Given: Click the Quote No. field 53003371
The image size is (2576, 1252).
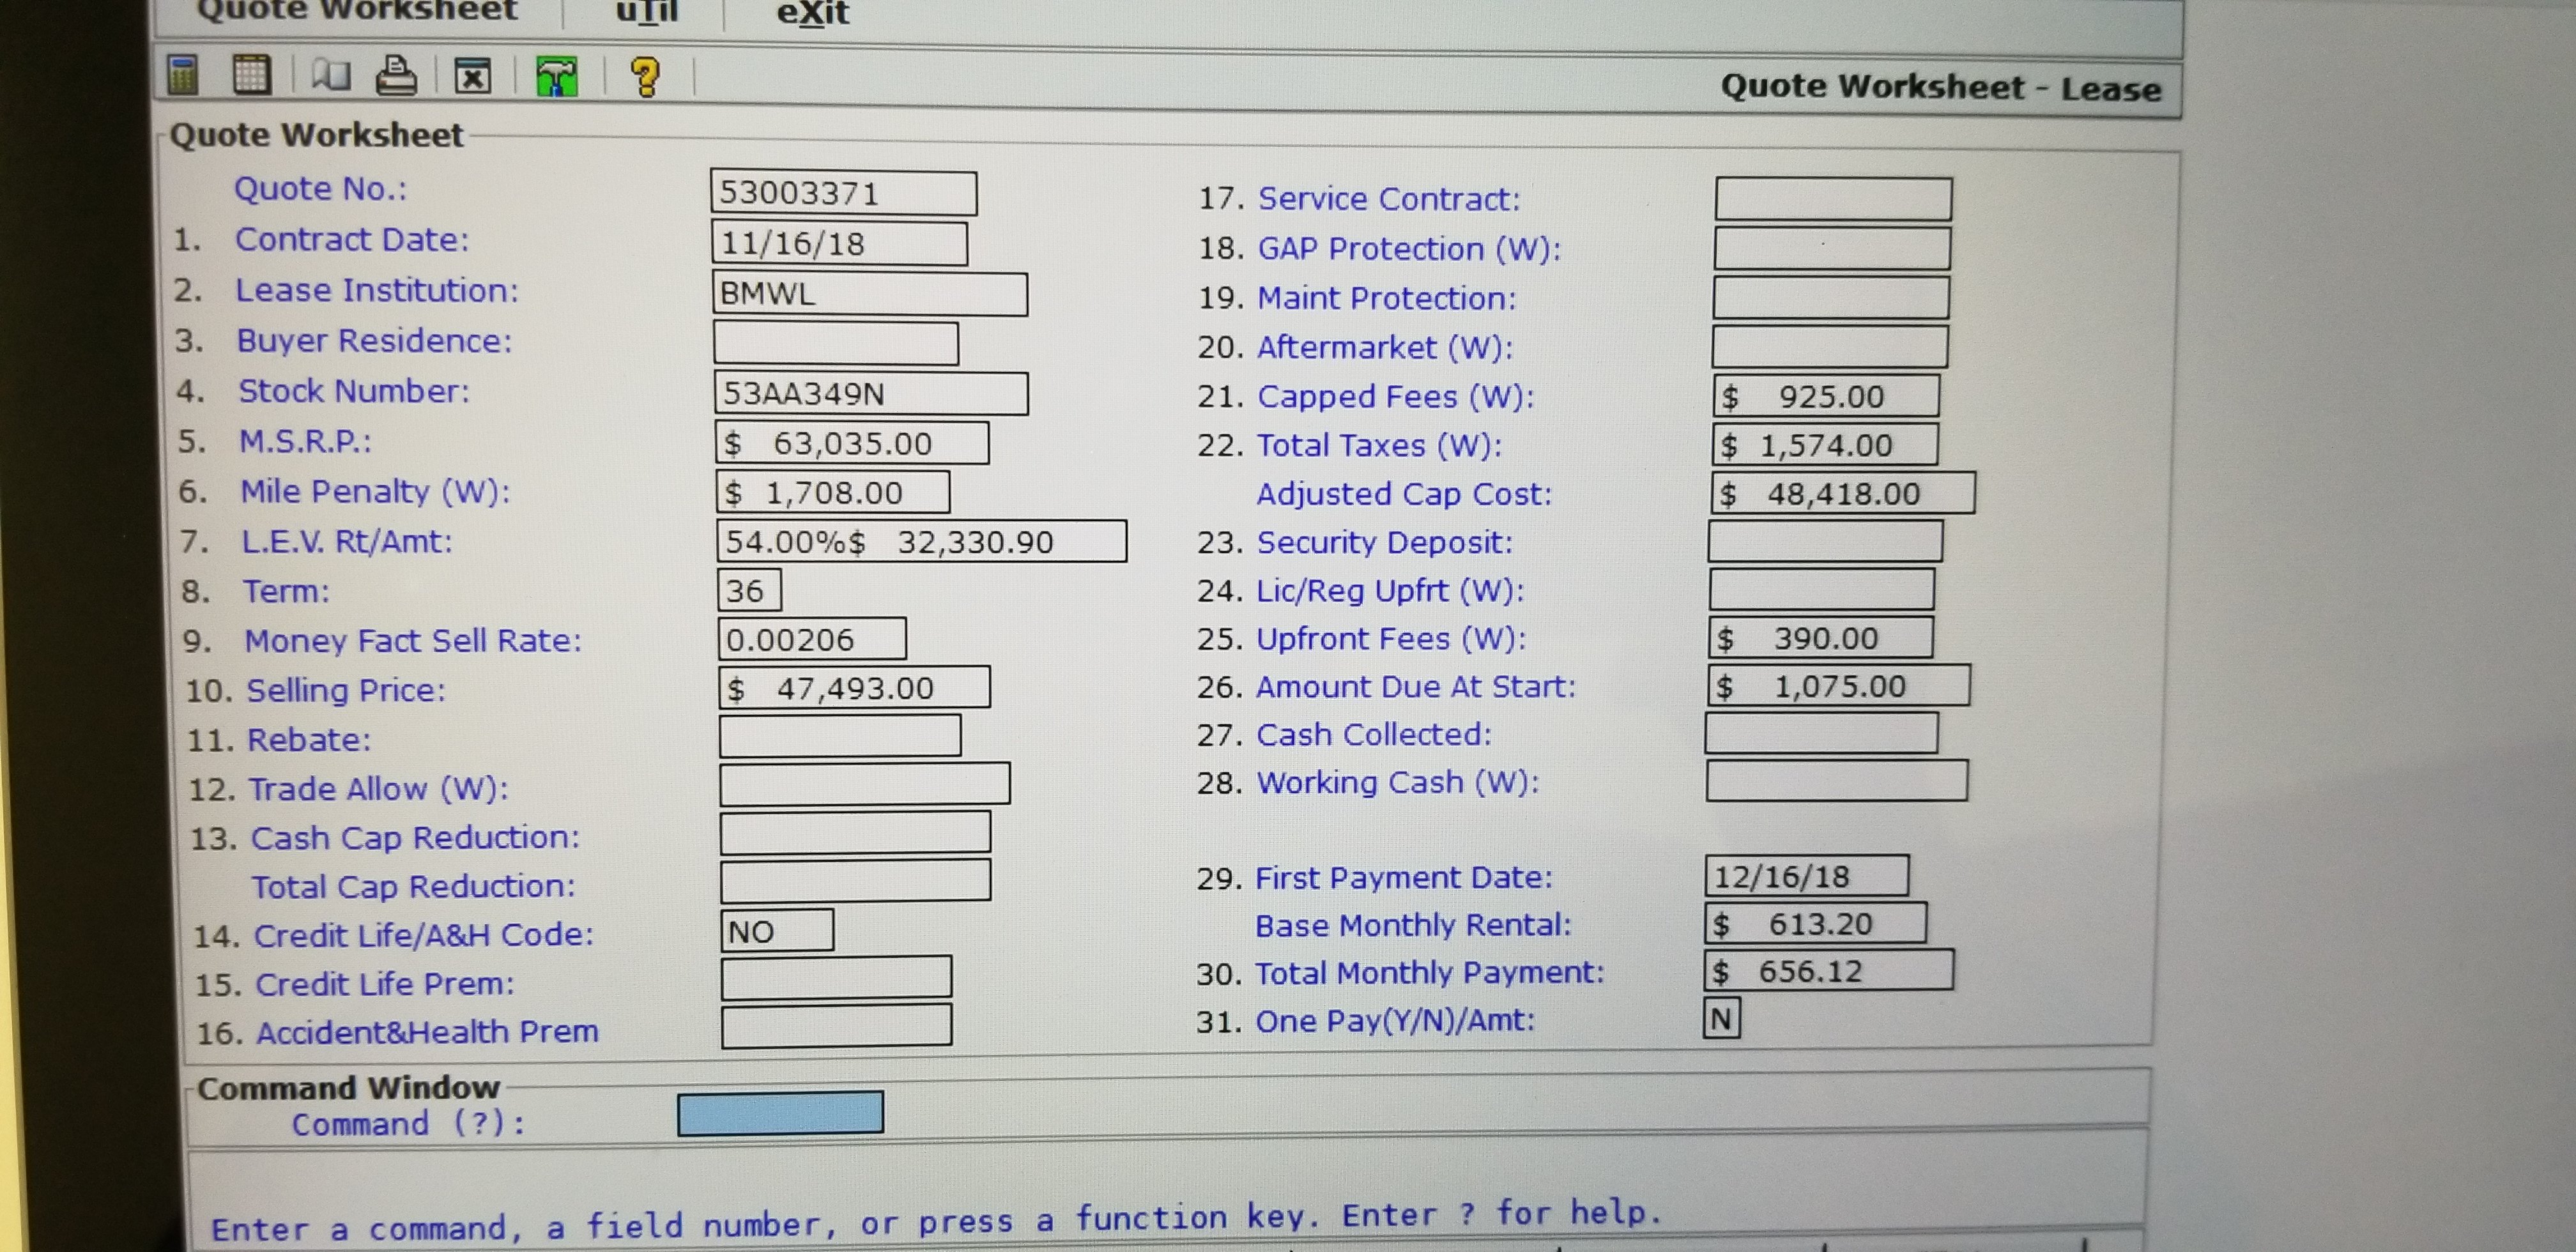Looking at the screenshot, I should [x=843, y=193].
